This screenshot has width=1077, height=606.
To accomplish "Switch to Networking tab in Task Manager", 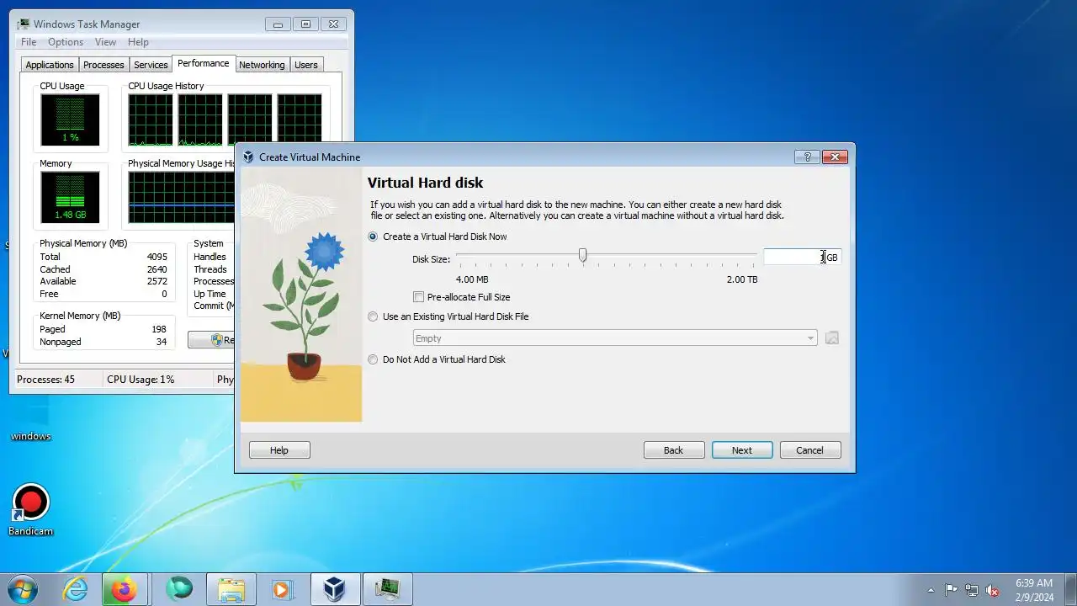I will (x=262, y=65).
